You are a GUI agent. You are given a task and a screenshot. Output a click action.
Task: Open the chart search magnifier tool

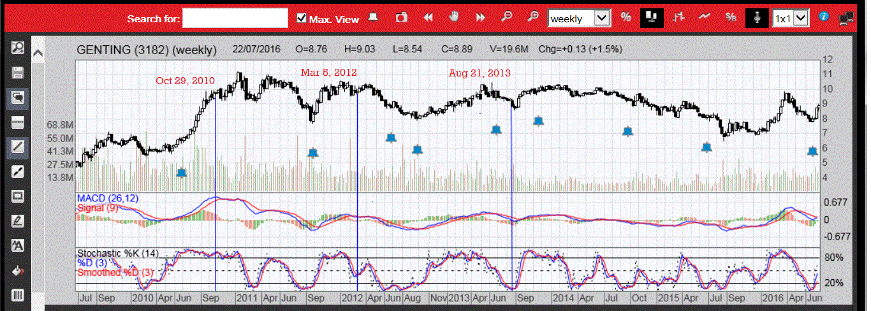click(x=17, y=47)
